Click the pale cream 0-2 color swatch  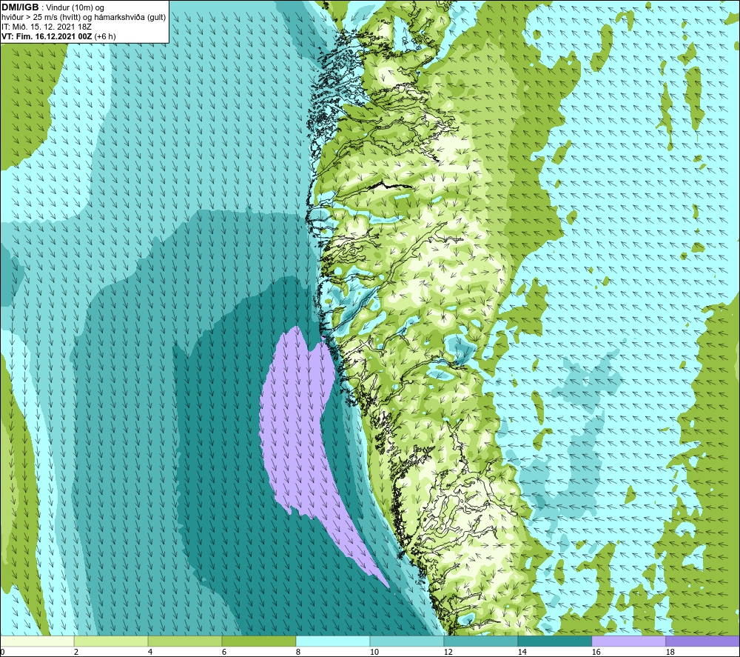click(37, 641)
